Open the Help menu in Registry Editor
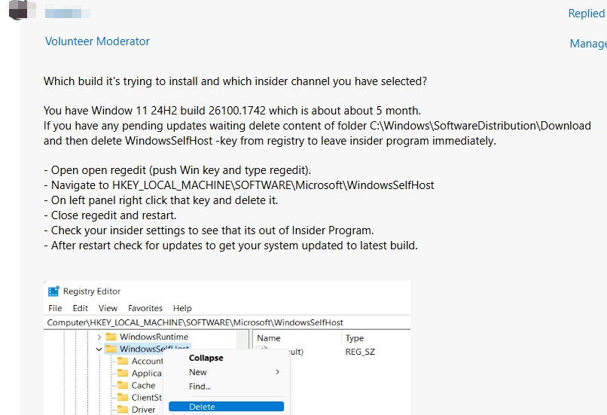 click(x=182, y=308)
